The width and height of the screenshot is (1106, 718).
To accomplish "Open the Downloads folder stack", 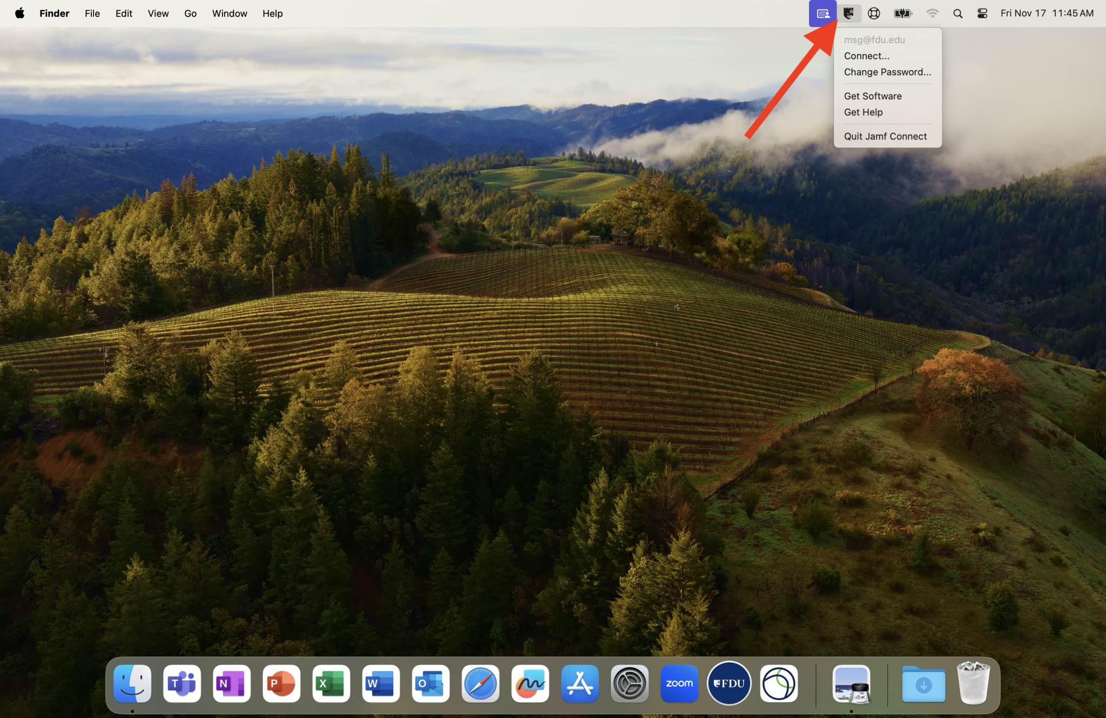I will [923, 685].
